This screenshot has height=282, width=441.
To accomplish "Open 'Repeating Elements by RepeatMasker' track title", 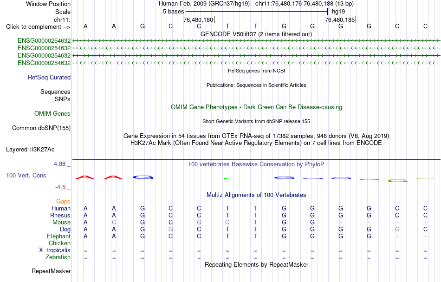I will pyautogui.click(x=257, y=265).
